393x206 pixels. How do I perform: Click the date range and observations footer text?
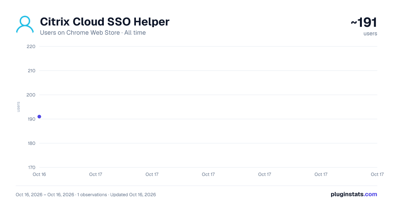tap(86, 195)
